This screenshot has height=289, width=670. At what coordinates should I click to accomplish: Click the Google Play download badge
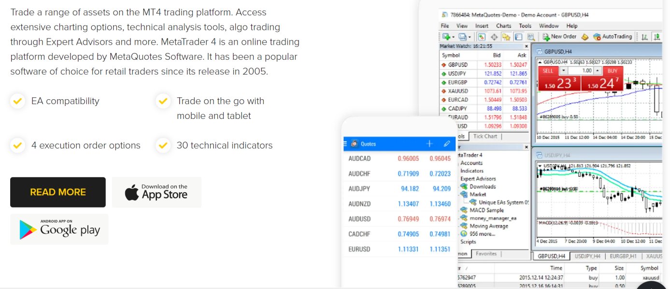[x=59, y=229]
